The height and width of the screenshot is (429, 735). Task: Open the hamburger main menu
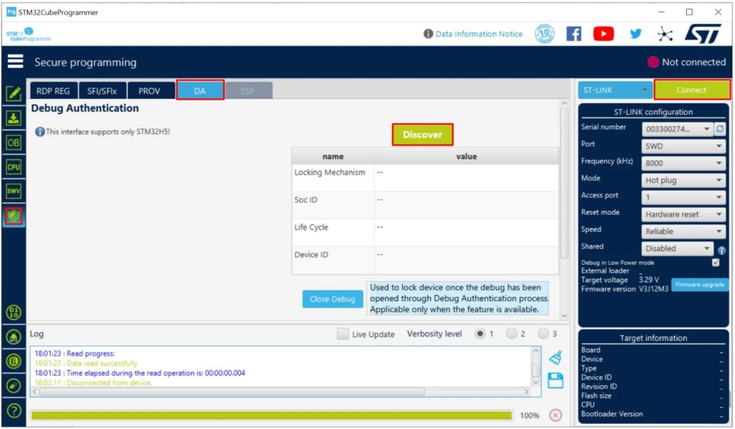click(15, 62)
